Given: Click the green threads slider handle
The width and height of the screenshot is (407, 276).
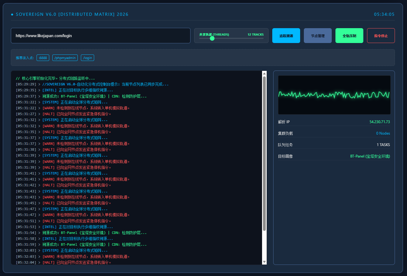Looking at the screenshot, I should (x=212, y=38).
